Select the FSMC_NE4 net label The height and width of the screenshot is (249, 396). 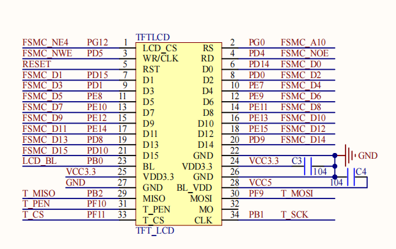click(45, 42)
